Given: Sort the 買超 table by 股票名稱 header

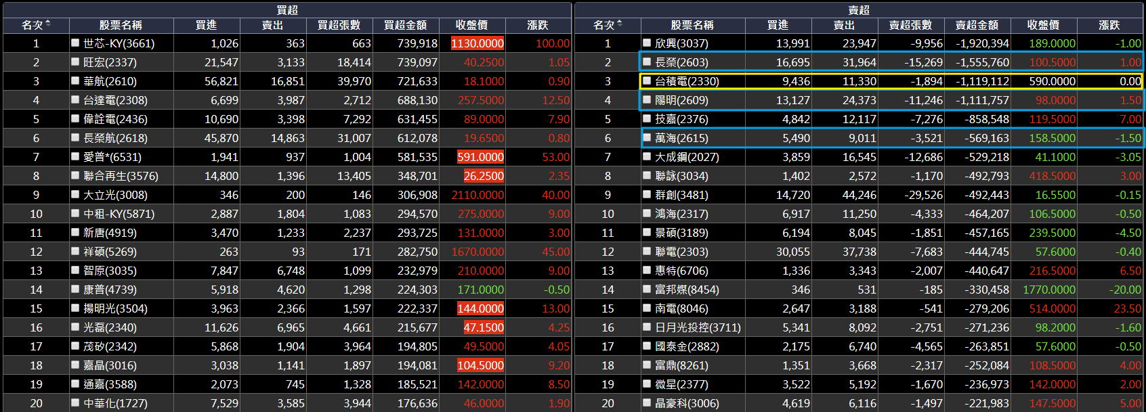Looking at the screenshot, I should click(121, 25).
